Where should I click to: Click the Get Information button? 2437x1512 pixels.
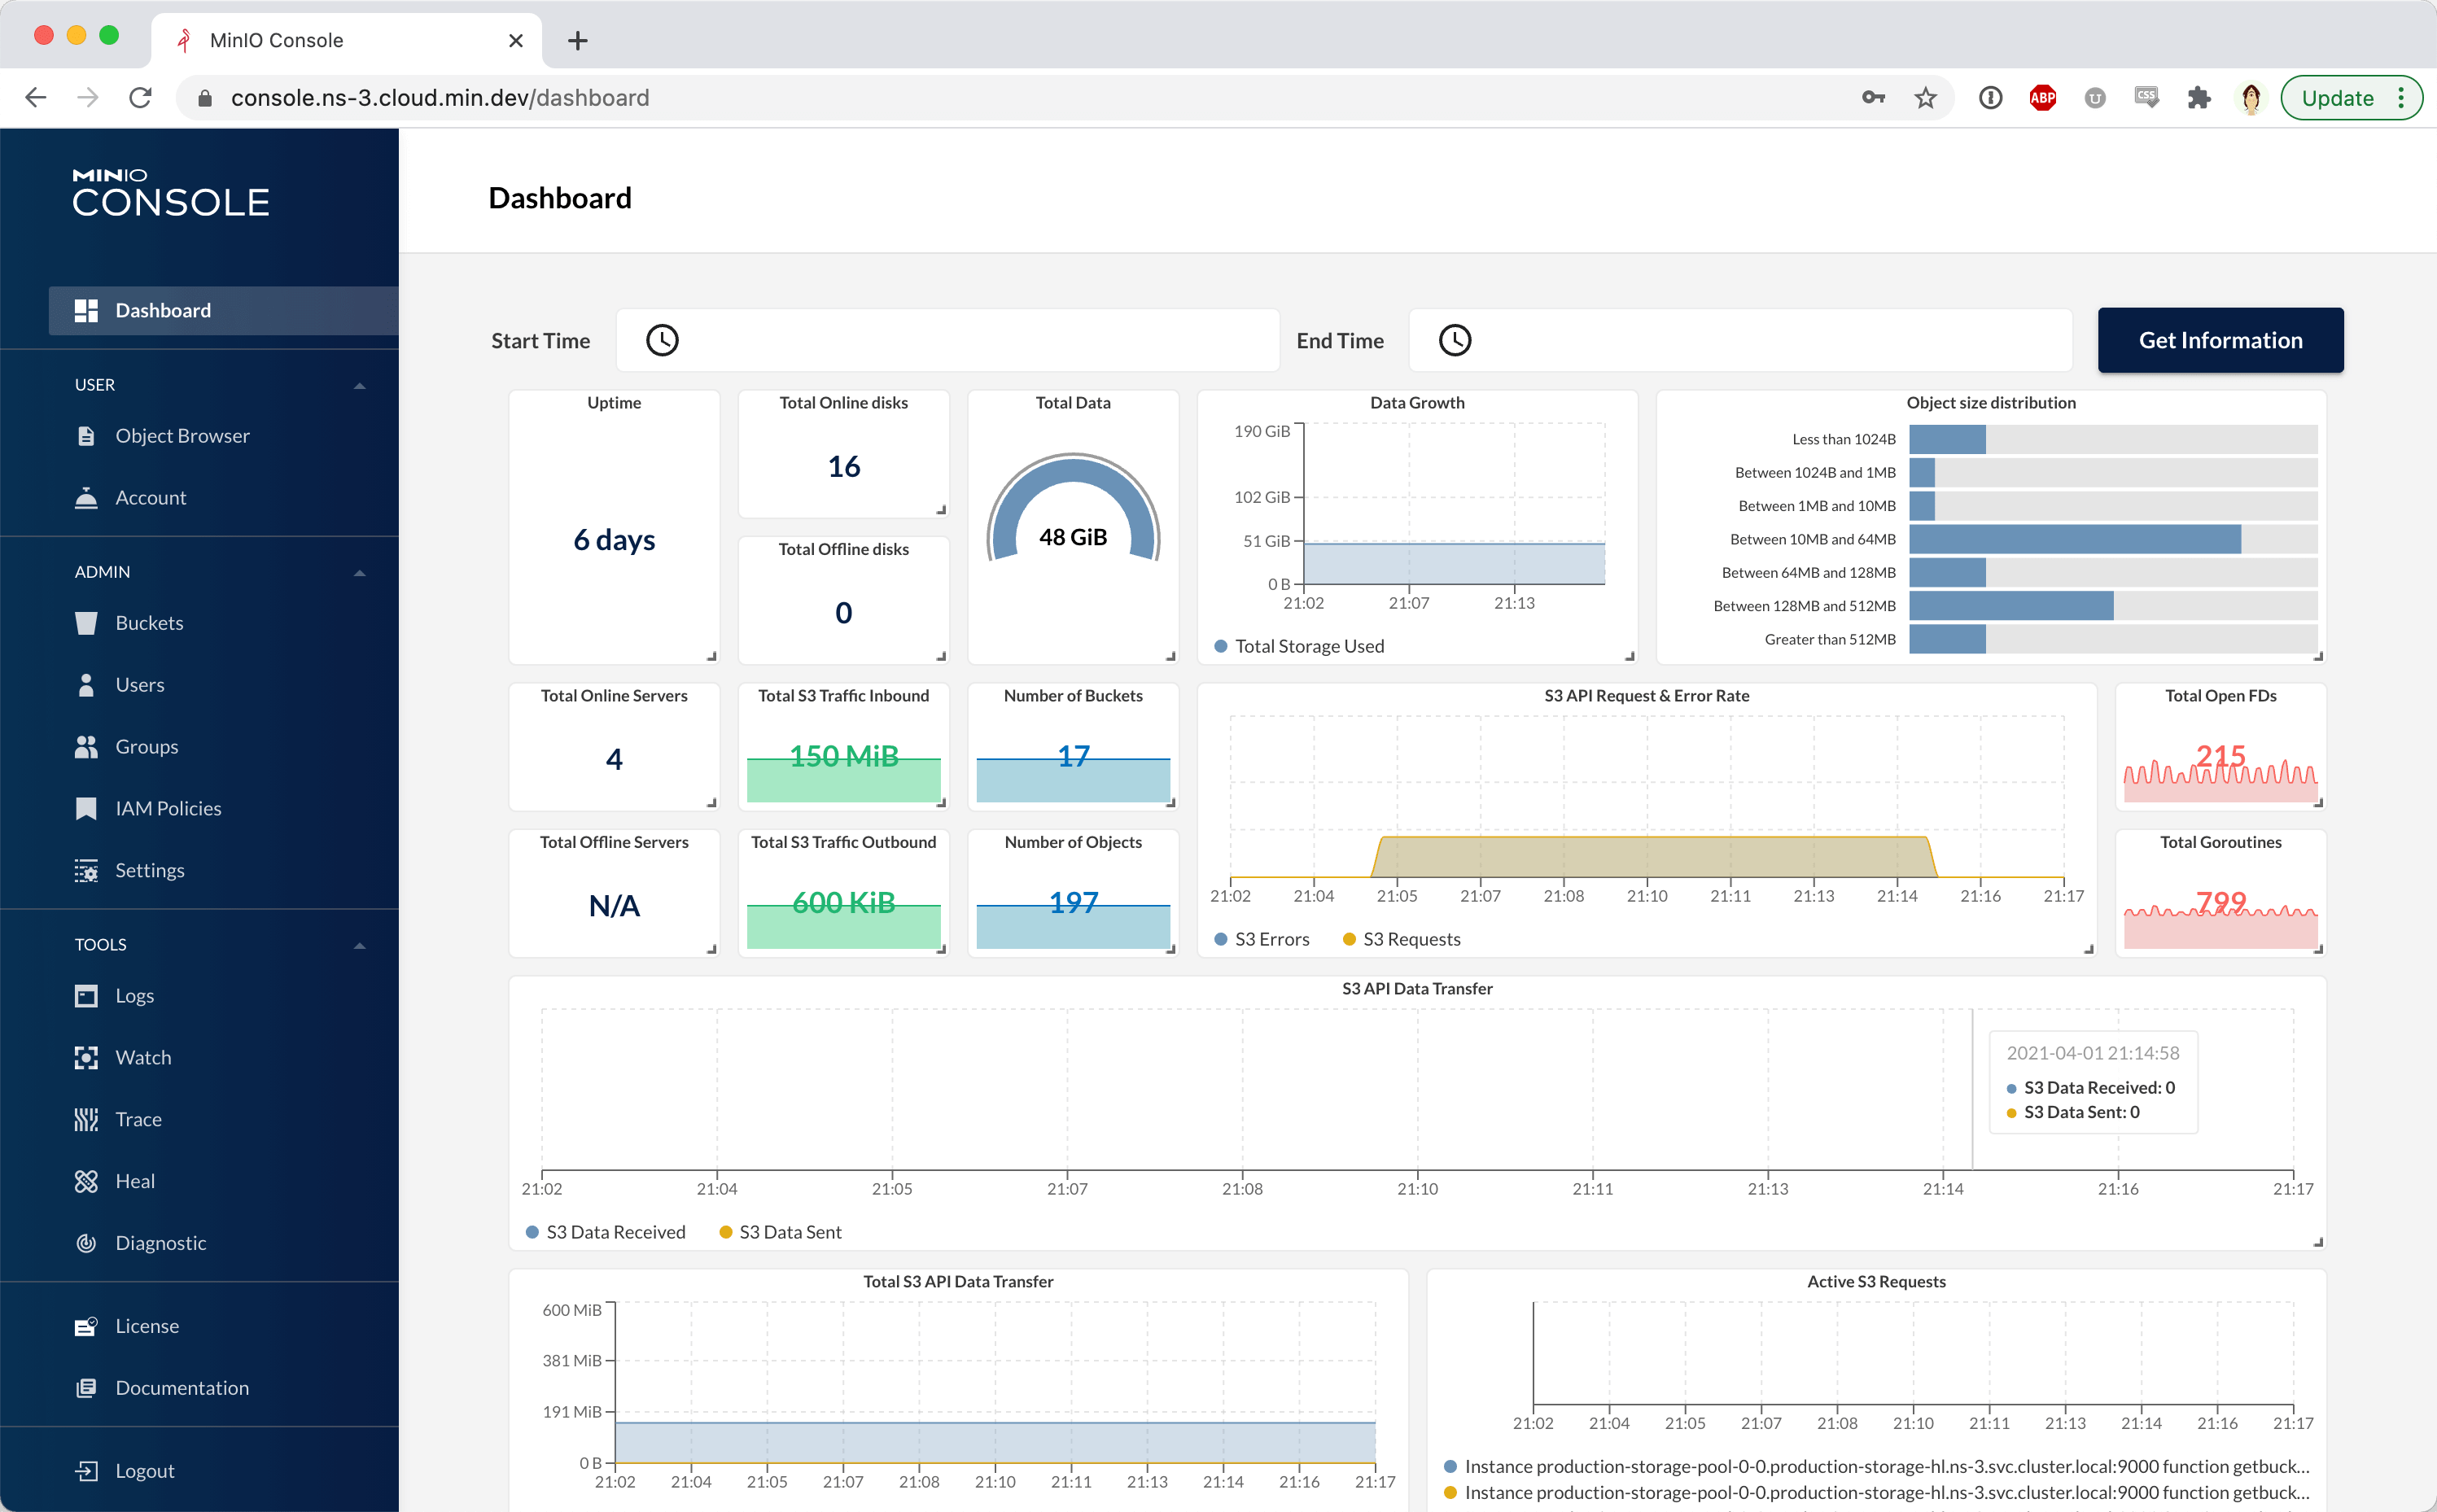tap(2220, 340)
